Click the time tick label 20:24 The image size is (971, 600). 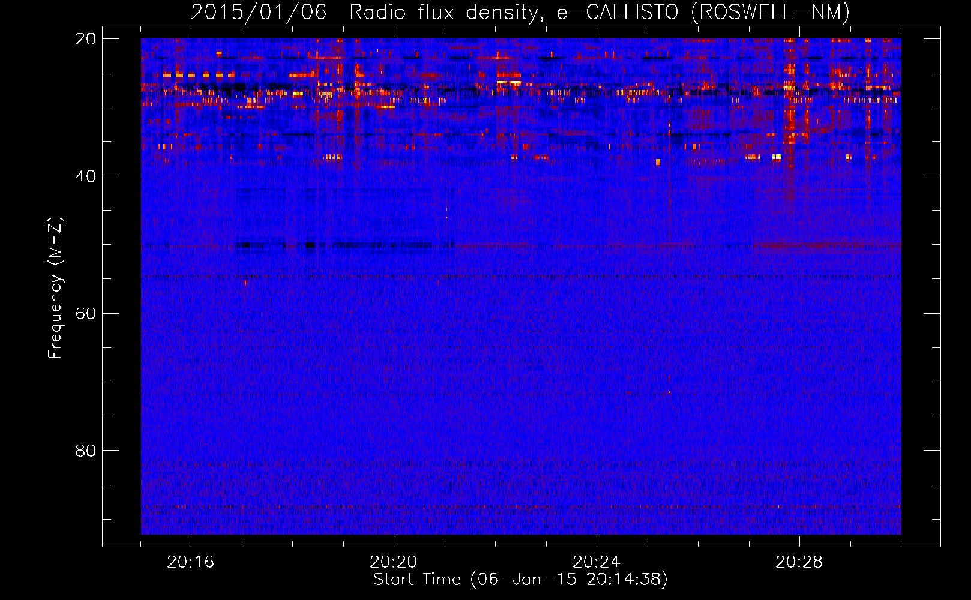coord(597,562)
